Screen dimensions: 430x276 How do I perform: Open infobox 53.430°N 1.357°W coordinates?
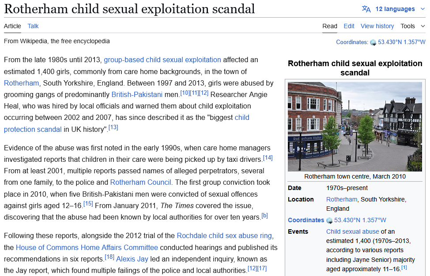tap(360, 220)
